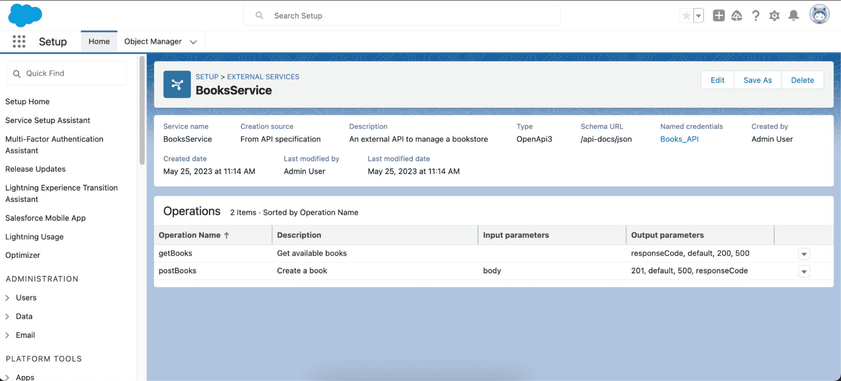Open the setup gear icon
This screenshot has width=841, height=381.
(775, 16)
